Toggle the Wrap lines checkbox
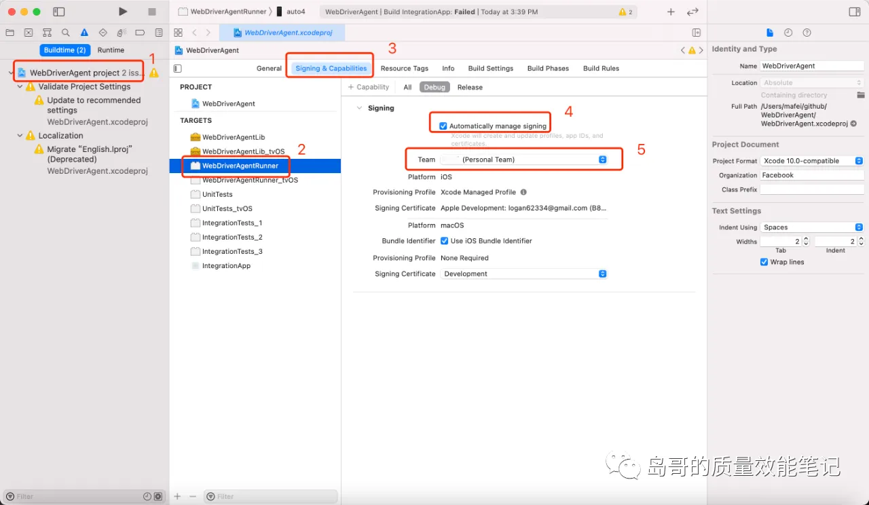 tap(764, 262)
